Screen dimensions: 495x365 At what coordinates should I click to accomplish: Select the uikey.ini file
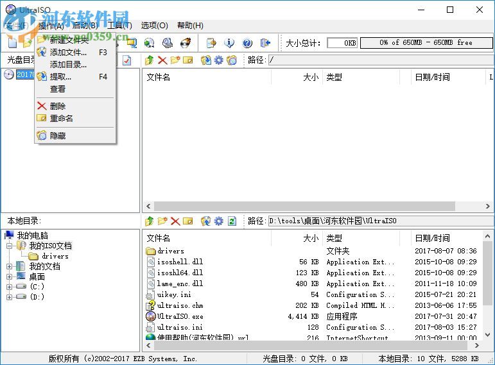coord(174,294)
